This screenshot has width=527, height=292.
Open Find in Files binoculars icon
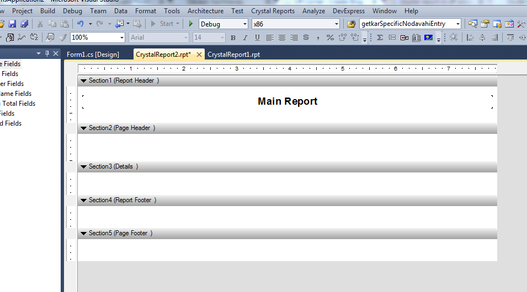coord(351,24)
